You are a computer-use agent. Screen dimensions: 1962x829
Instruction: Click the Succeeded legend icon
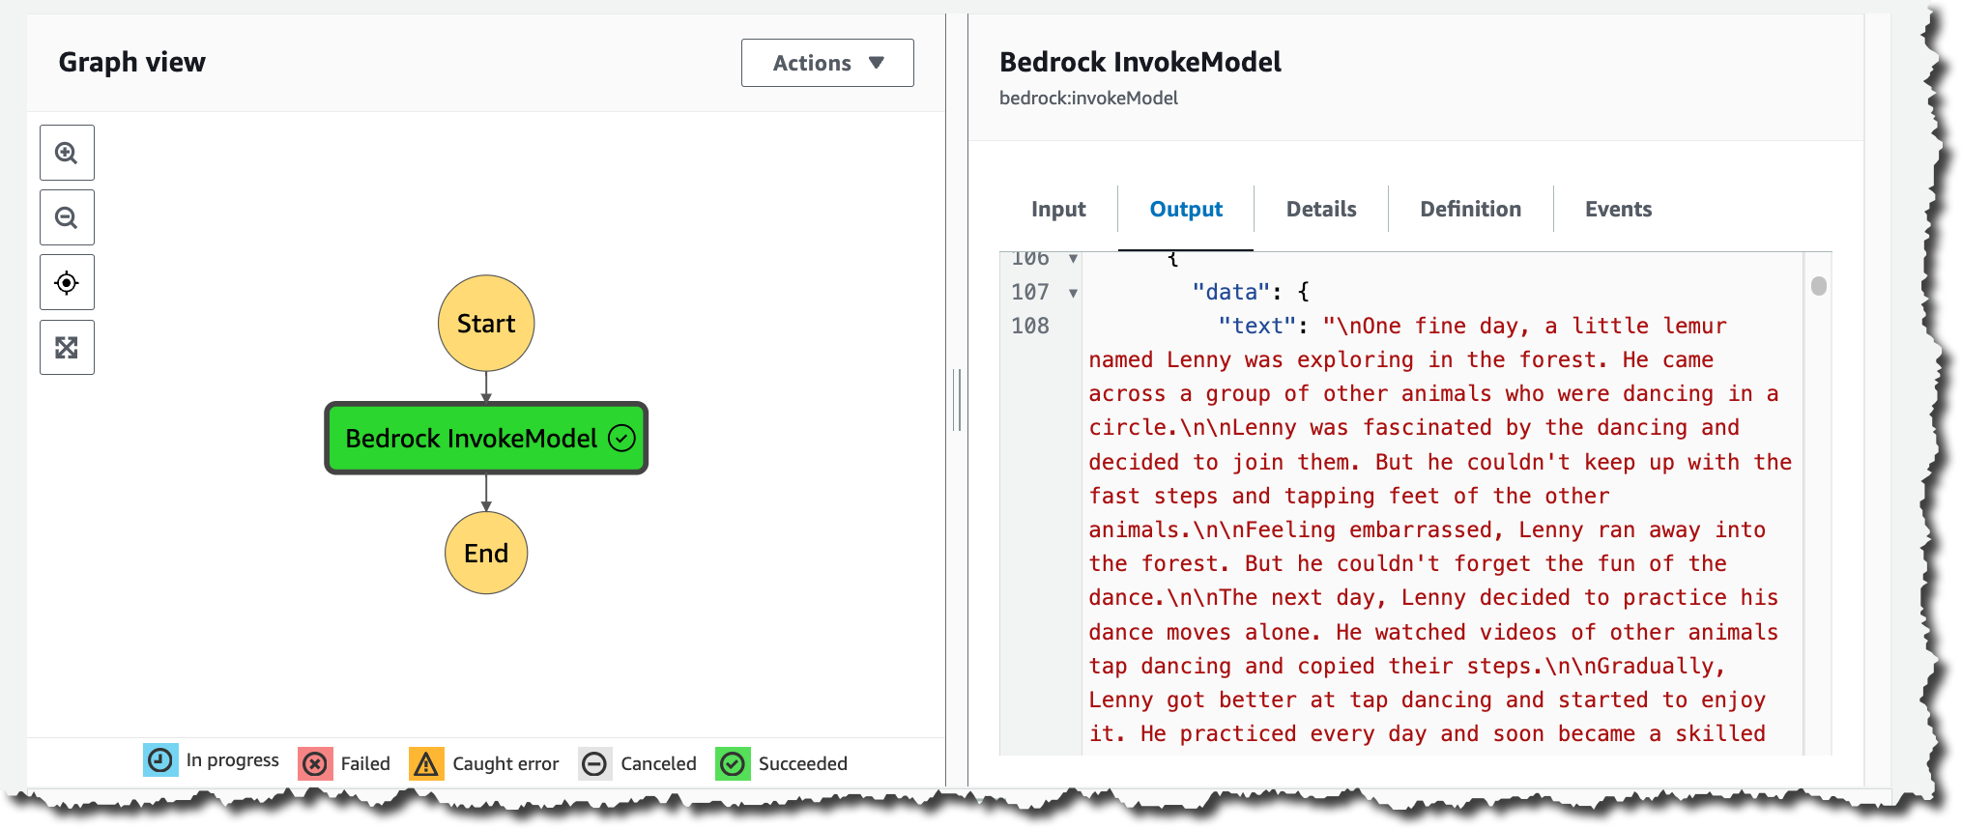pyautogui.click(x=734, y=764)
